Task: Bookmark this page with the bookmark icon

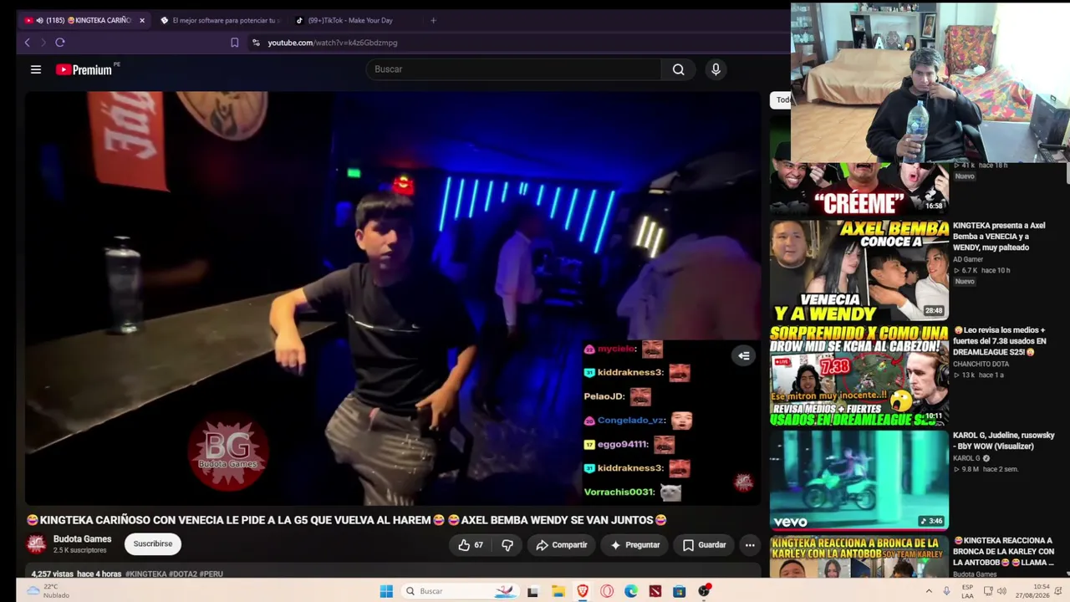Action: [x=235, y=43]
